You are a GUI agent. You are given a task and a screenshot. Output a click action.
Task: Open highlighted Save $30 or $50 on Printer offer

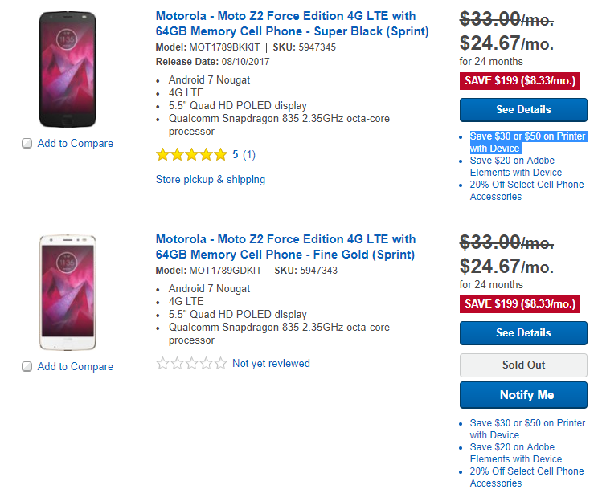(527, 142)
